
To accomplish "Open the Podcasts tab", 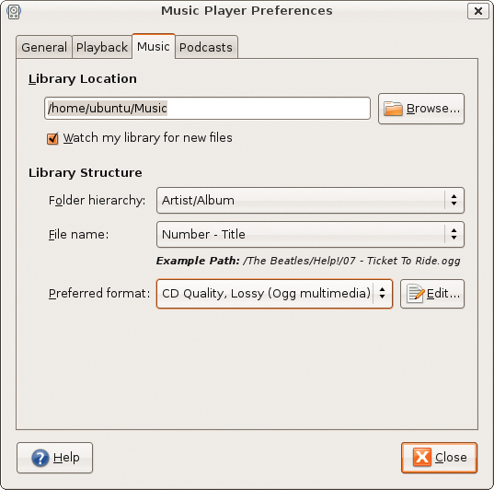I will pyautogui.click(x=206, y=47).
